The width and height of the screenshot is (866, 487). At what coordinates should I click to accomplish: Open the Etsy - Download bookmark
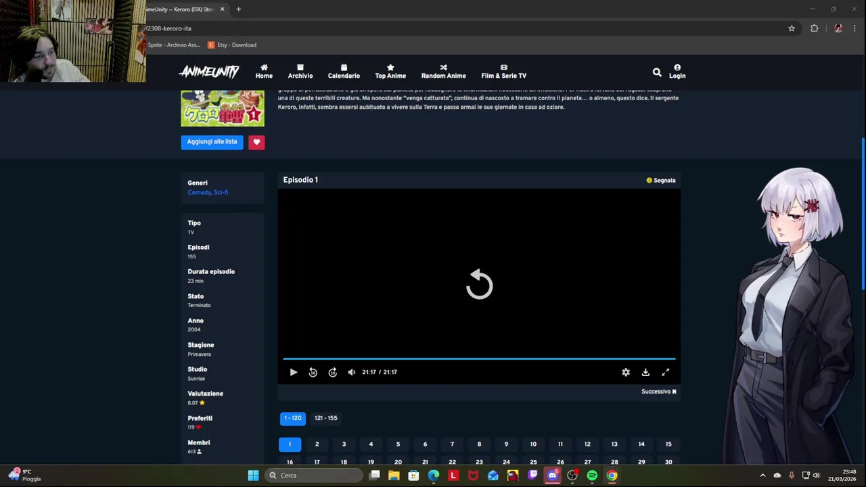click(x=232, y=45)
